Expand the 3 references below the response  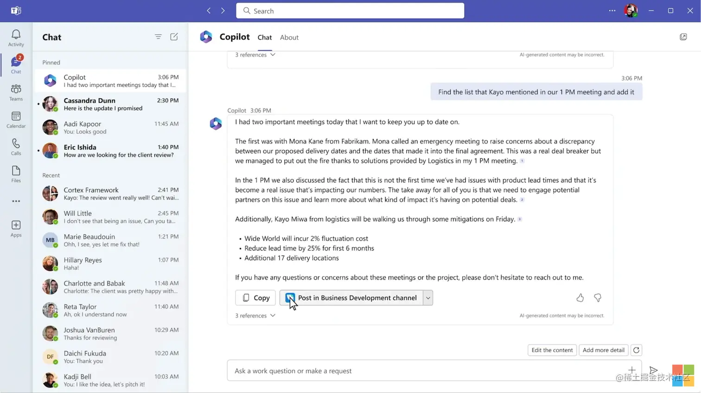pos(255,316)
